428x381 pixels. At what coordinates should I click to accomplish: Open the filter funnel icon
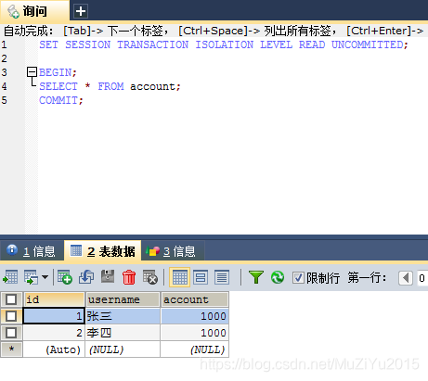click(x=256, y=277)
